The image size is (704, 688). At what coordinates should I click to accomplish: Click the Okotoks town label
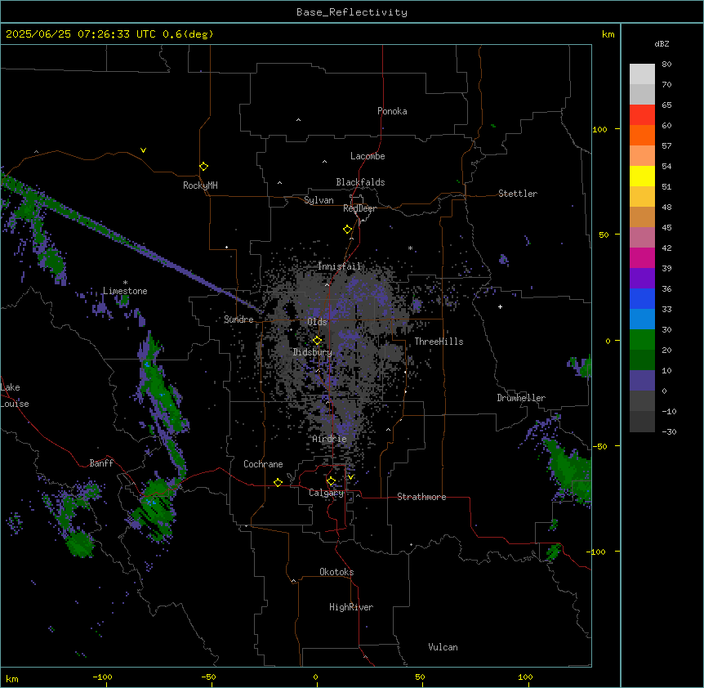click(x=336, y=572)
